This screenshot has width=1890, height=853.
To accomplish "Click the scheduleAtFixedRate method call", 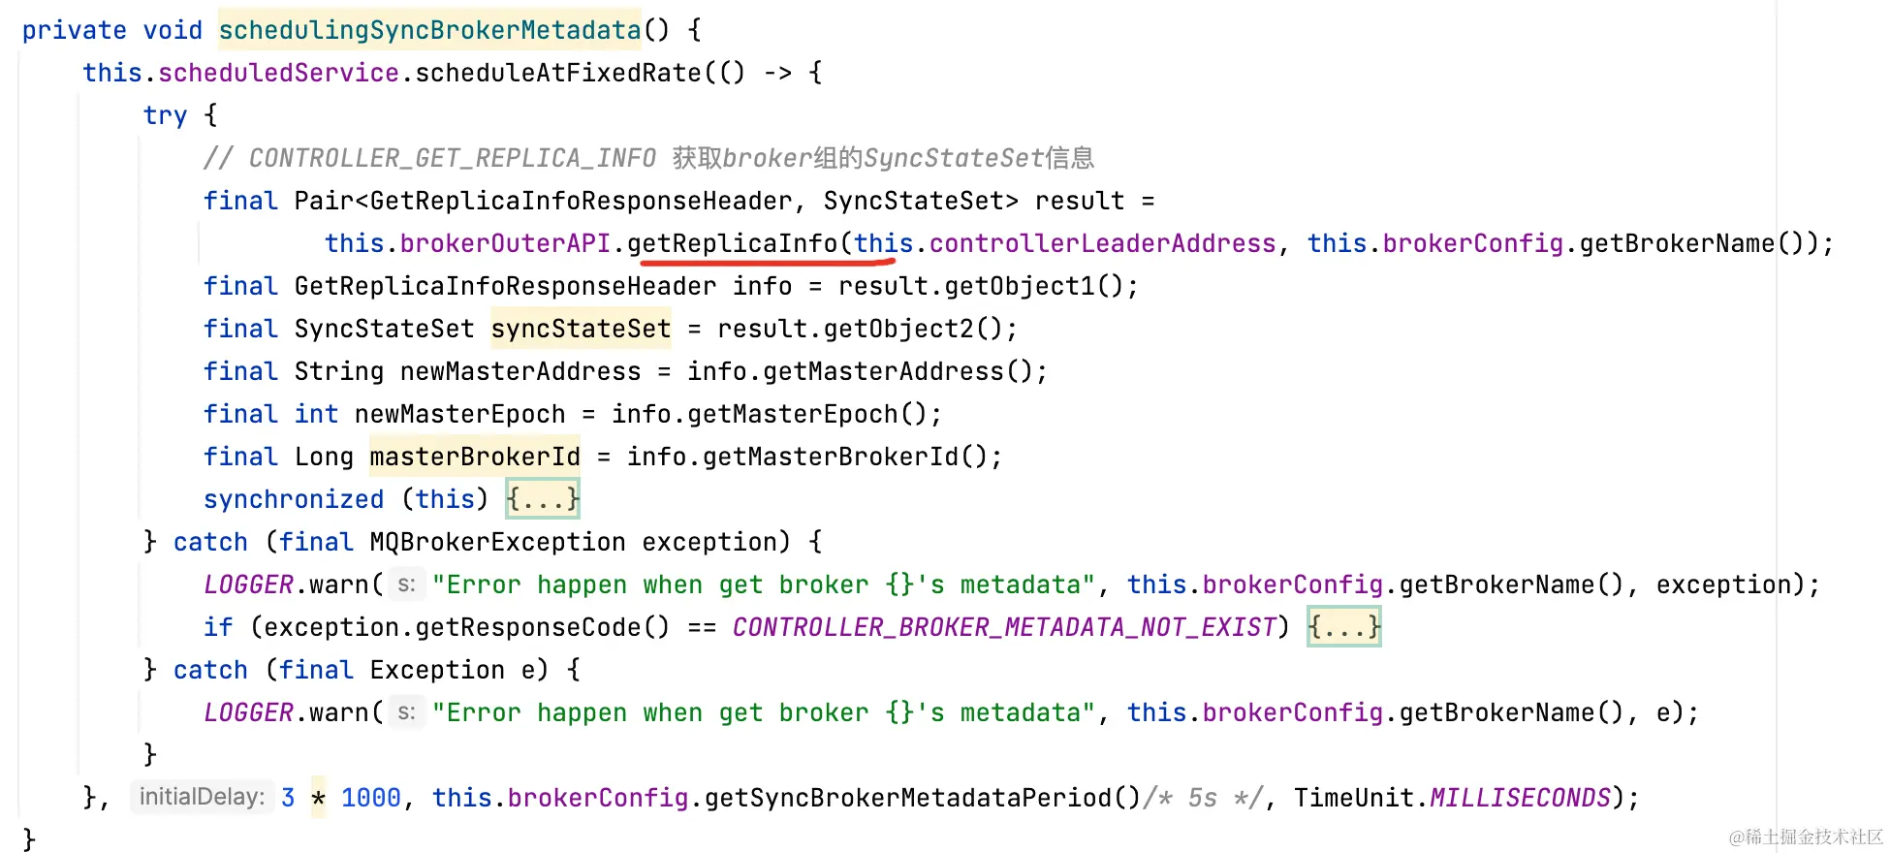I will point(558,73).
